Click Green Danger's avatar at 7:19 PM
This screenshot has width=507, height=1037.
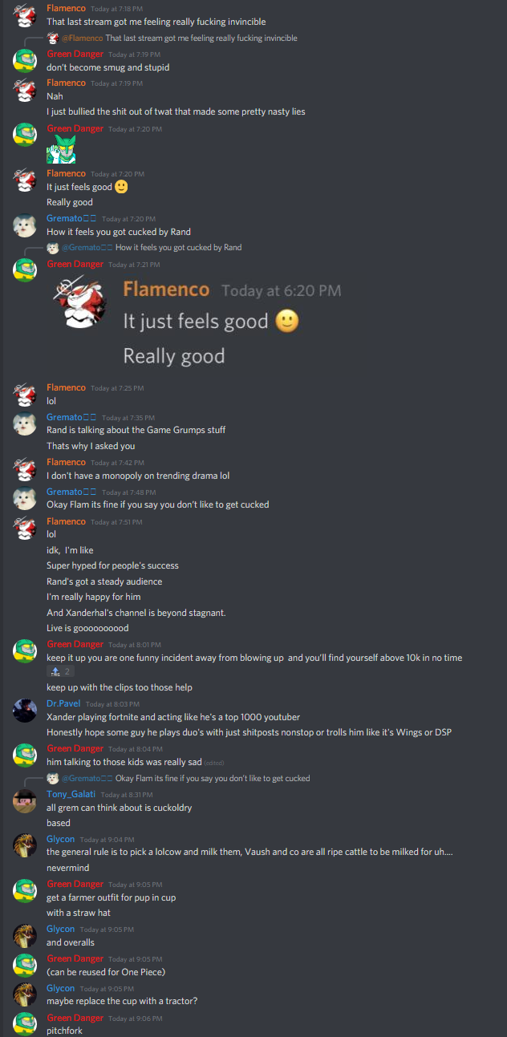25,61
